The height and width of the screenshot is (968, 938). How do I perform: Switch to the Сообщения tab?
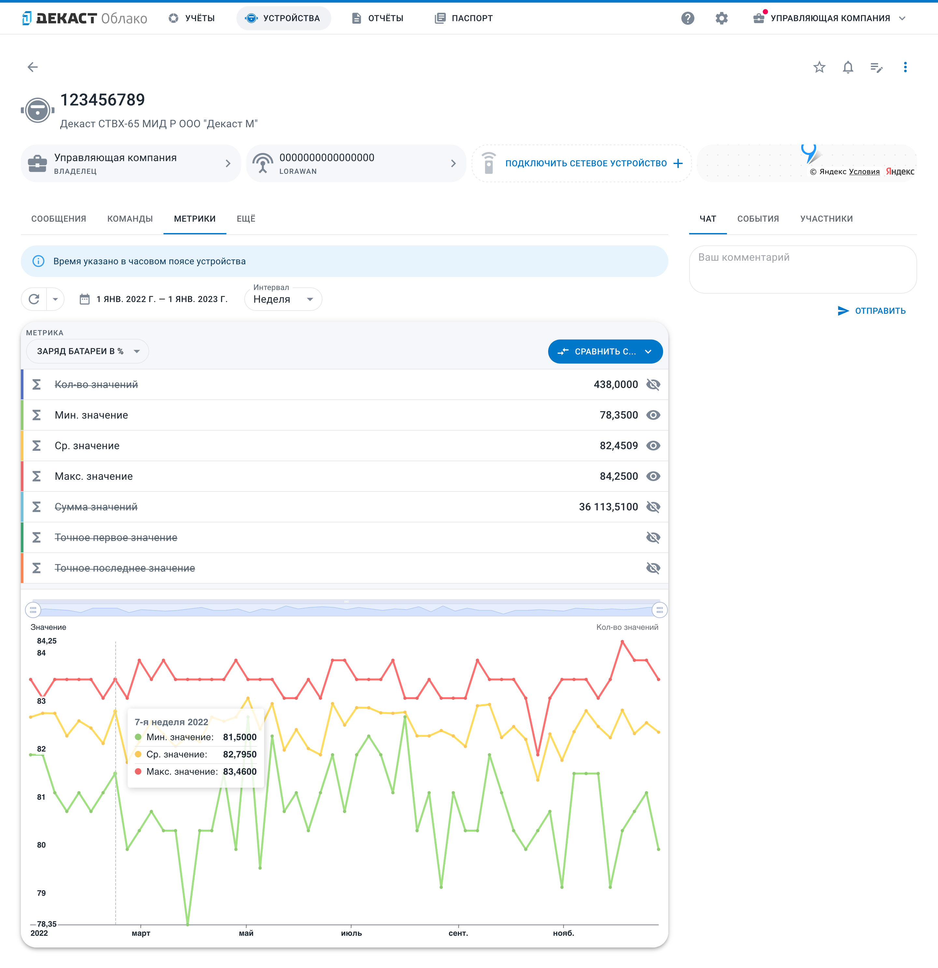click(59, 219)
